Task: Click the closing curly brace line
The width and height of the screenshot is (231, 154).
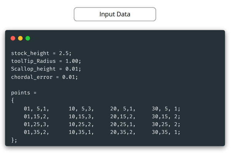Action: 14,140
